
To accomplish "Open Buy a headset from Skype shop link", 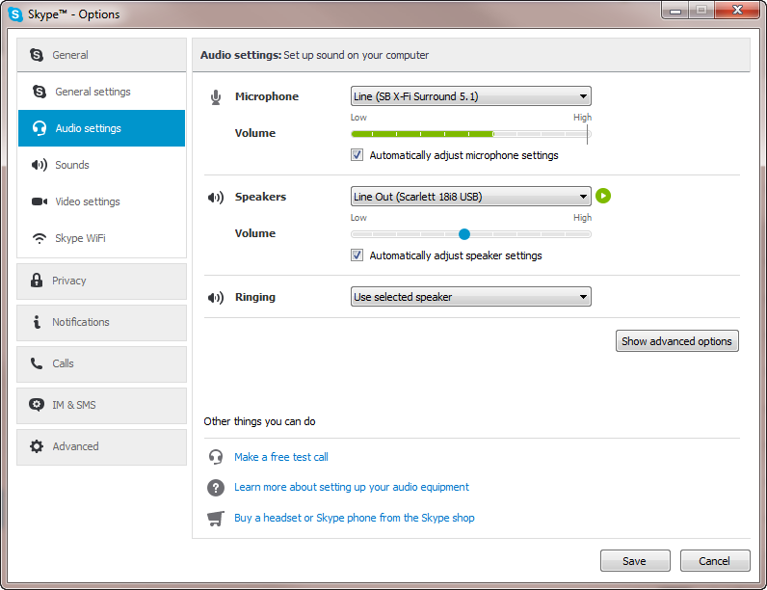I will [x=355, y=518].
